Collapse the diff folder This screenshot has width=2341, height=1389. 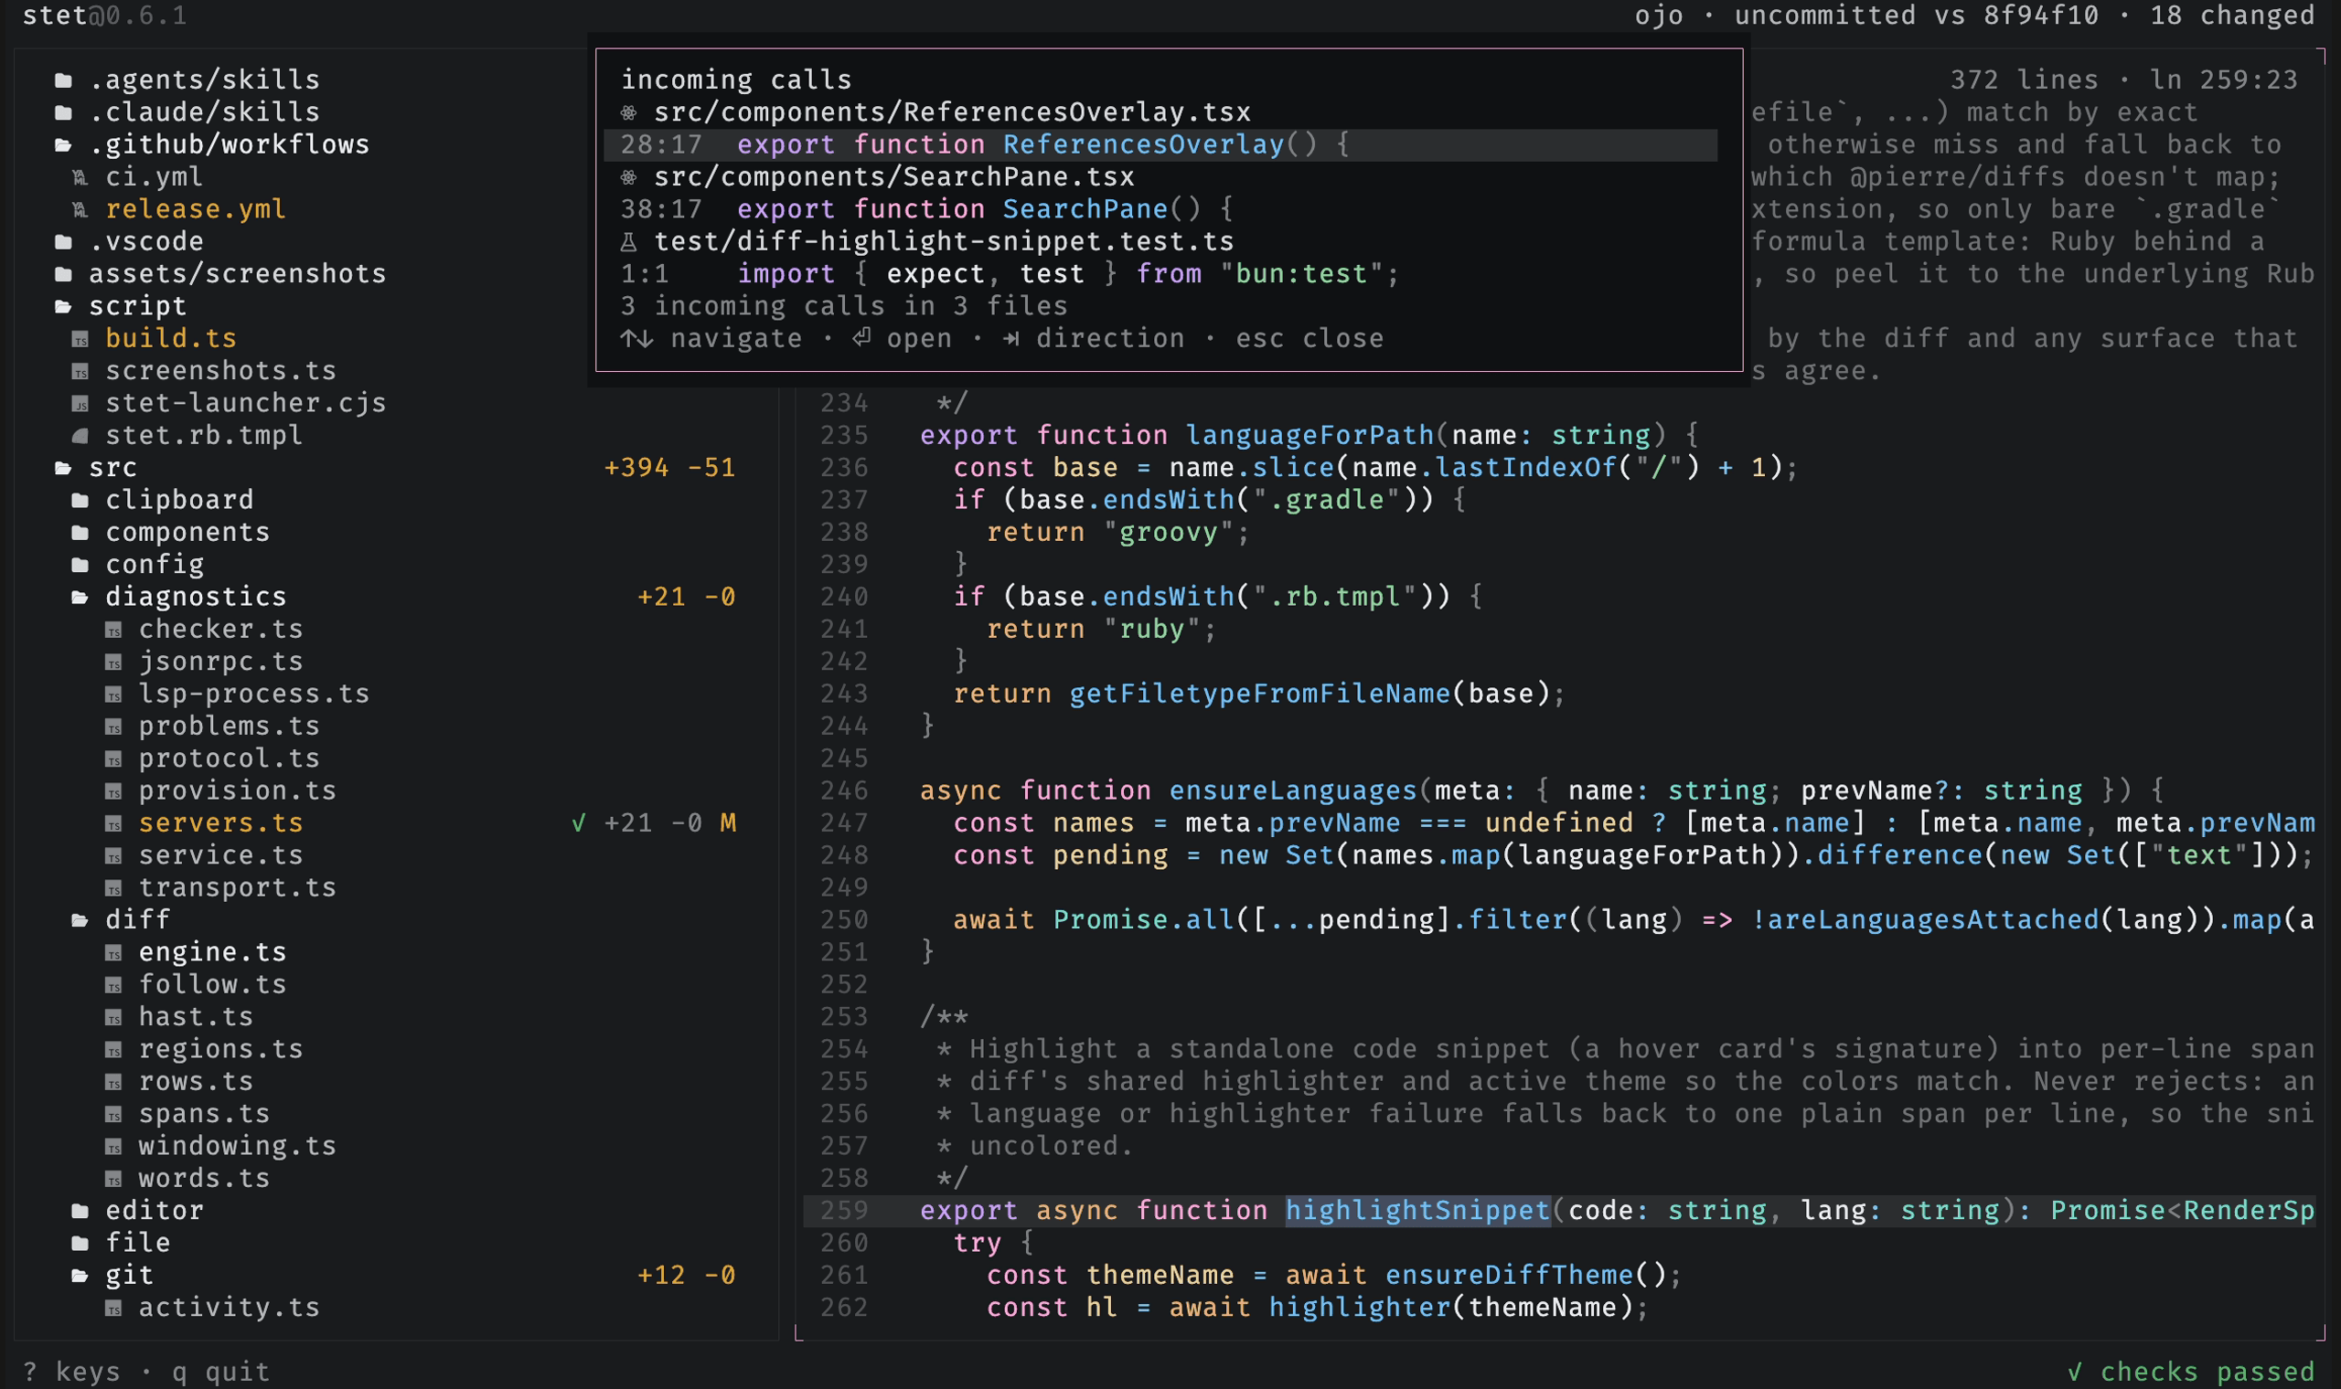[x=80, y=920]
